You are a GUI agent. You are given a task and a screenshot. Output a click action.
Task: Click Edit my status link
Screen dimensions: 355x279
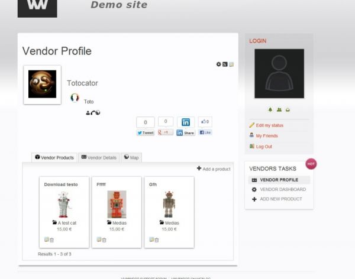coord(269,125)
